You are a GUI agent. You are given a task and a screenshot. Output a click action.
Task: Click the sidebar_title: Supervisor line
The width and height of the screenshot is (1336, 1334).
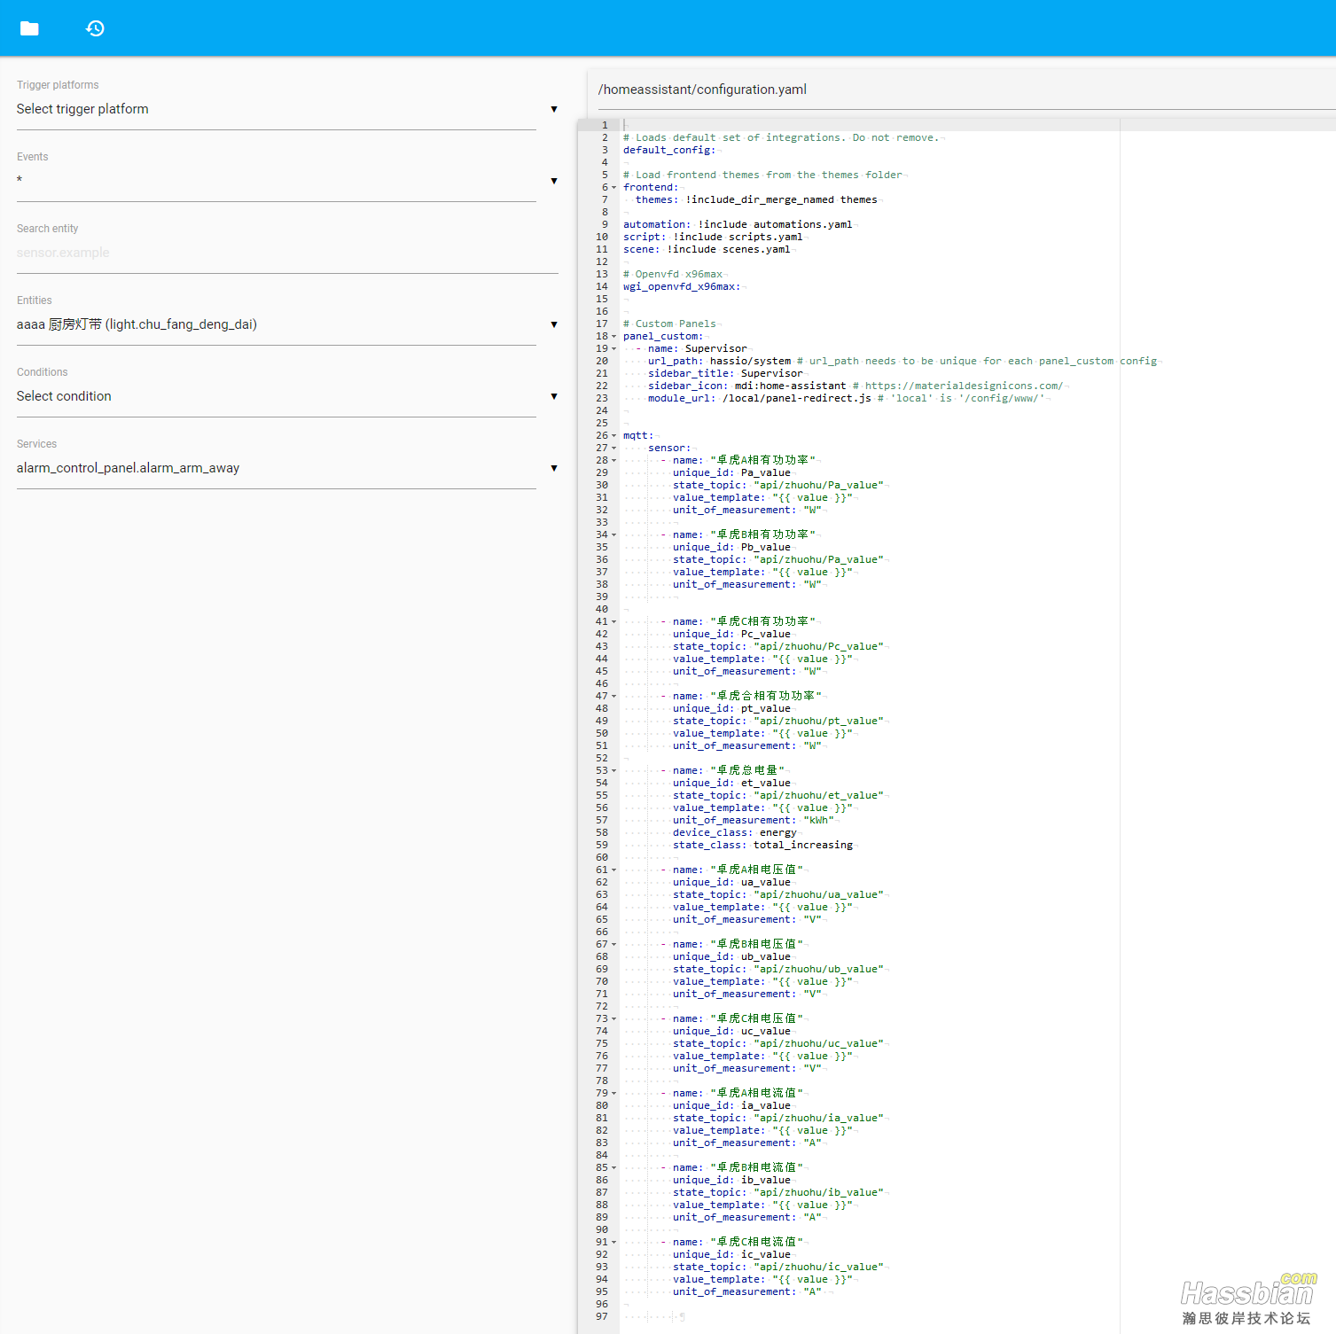click(725, 374)
